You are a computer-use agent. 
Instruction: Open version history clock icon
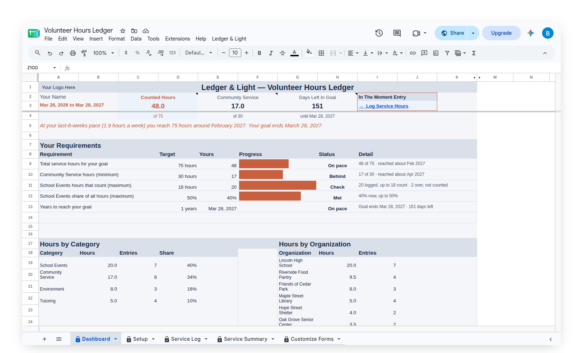tap(379, 33)
